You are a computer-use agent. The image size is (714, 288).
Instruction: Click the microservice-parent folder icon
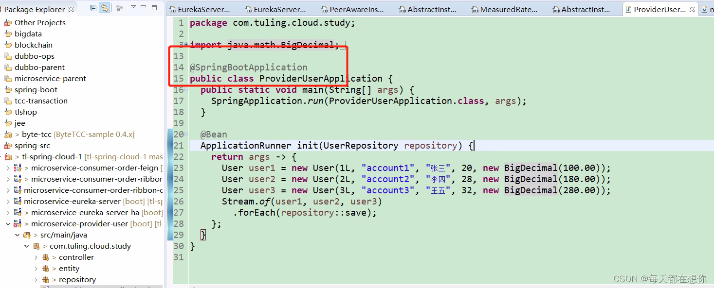8,79
